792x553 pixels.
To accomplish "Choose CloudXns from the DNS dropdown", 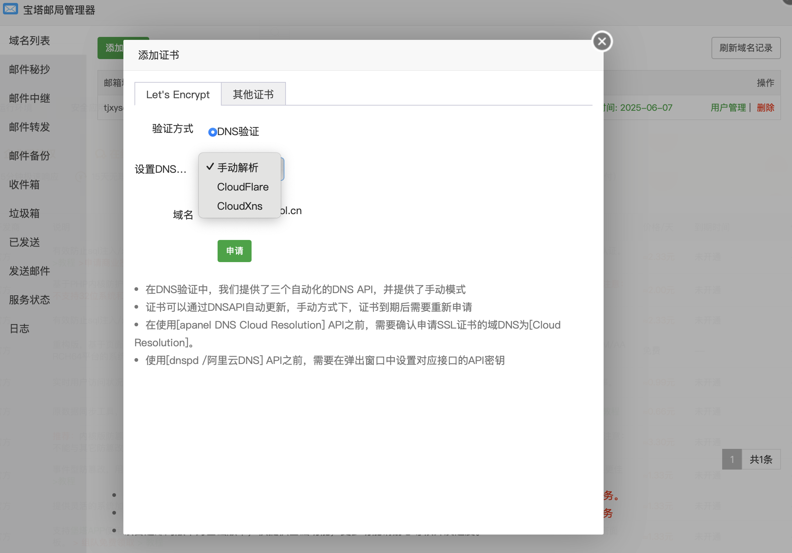I will (240, 206).
